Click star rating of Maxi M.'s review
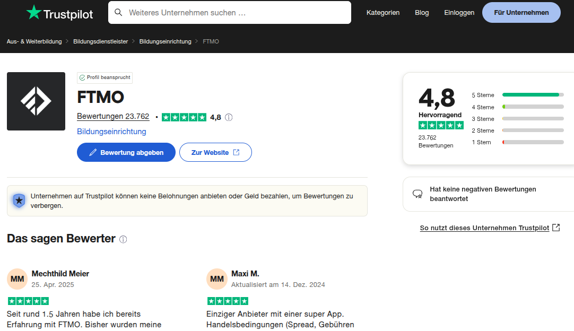The image size is (574, 331). [x=228, y=301]
